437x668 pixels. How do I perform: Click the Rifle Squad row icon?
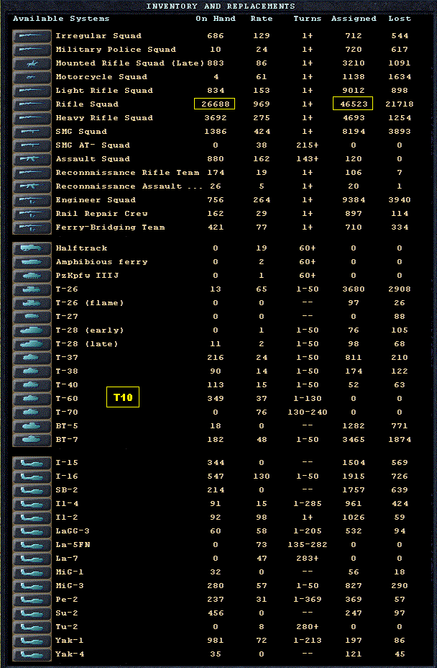tap(32, 104)
